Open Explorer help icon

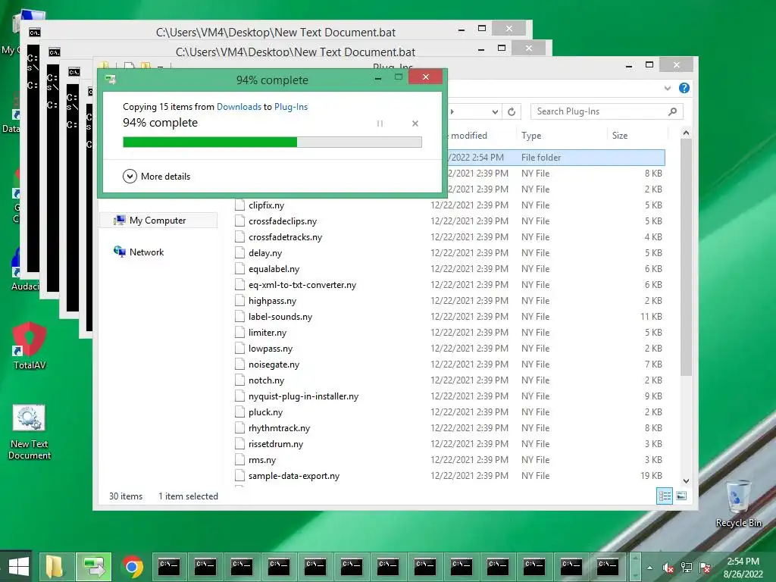pyautogui.click(x=684, y=88)
